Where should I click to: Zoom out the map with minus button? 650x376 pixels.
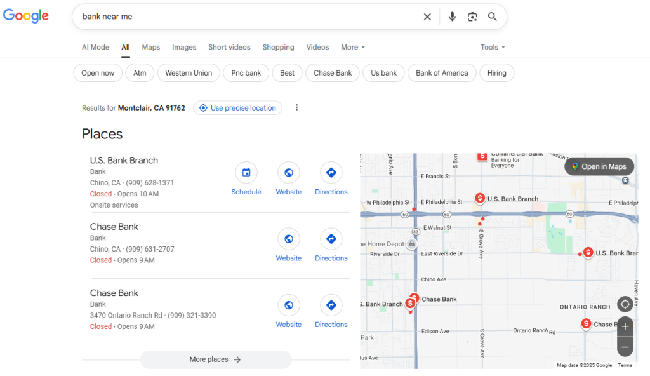[625, 347]
